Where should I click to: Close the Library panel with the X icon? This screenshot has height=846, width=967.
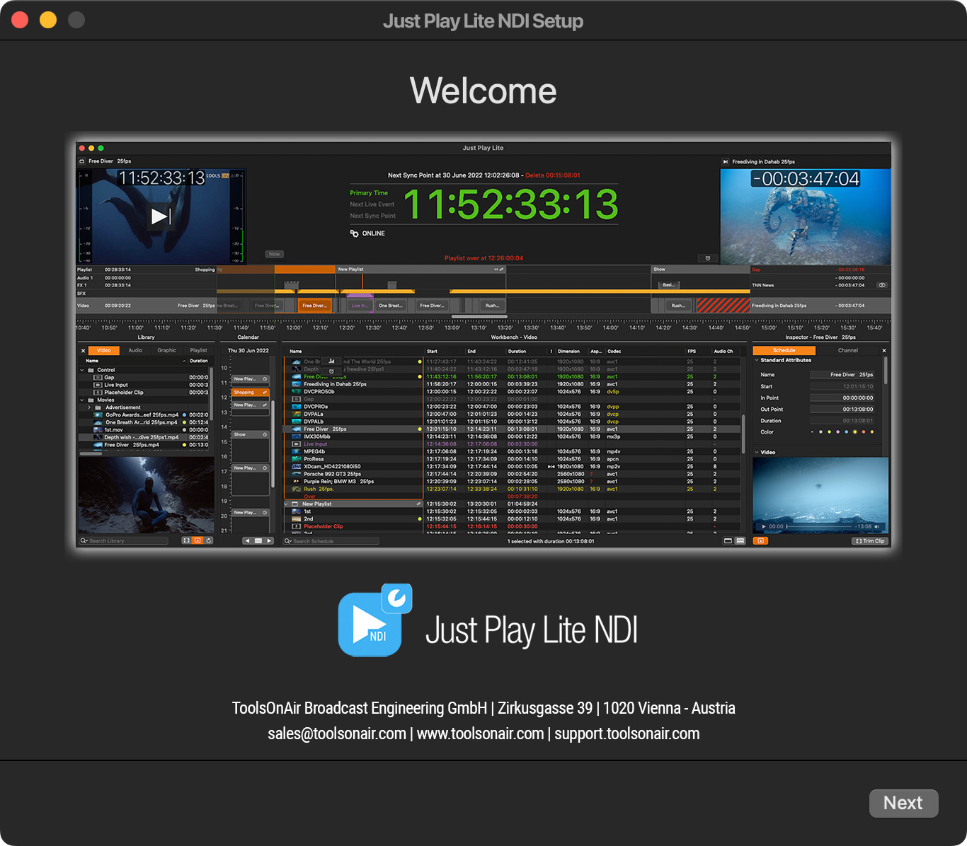click(x=83, y=351)
